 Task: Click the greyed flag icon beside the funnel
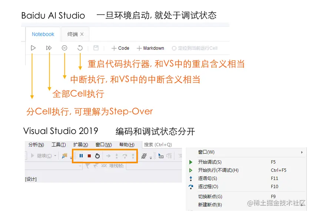pos(96,166)
